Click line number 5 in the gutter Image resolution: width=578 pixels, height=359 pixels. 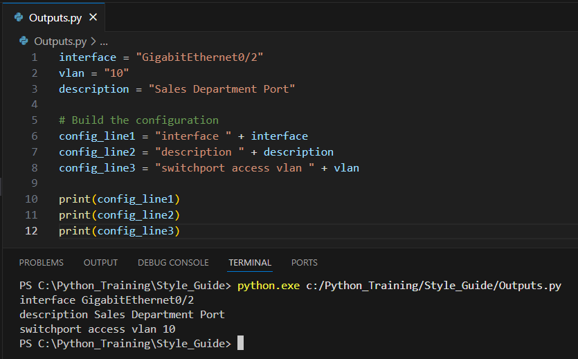(x=35, y=120)
